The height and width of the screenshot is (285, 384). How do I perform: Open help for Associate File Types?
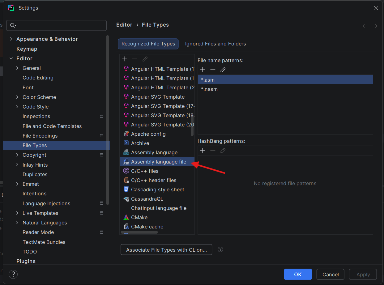tap(220, 249)
